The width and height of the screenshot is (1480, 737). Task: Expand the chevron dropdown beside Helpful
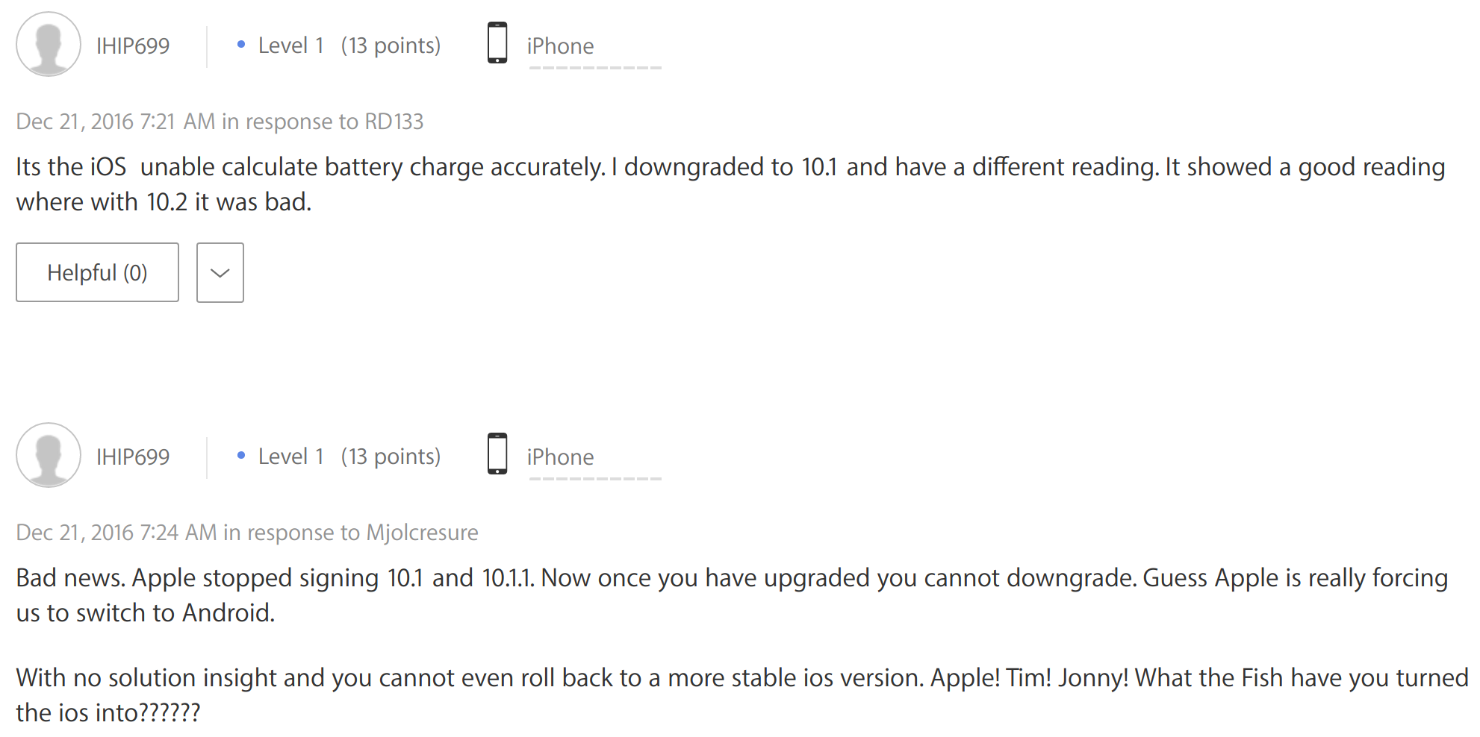click(220, 273)
